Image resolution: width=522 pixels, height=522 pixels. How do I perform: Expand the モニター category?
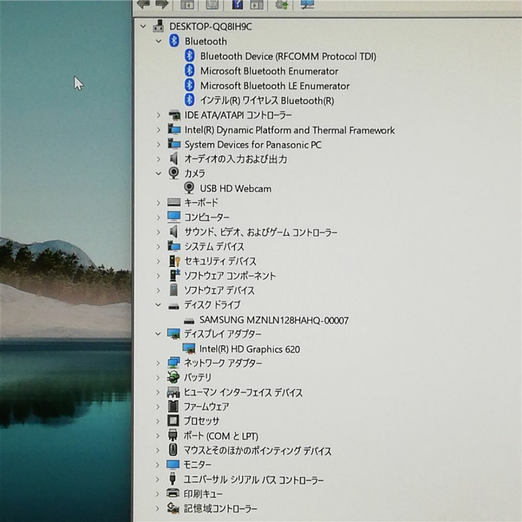[158, 464]
